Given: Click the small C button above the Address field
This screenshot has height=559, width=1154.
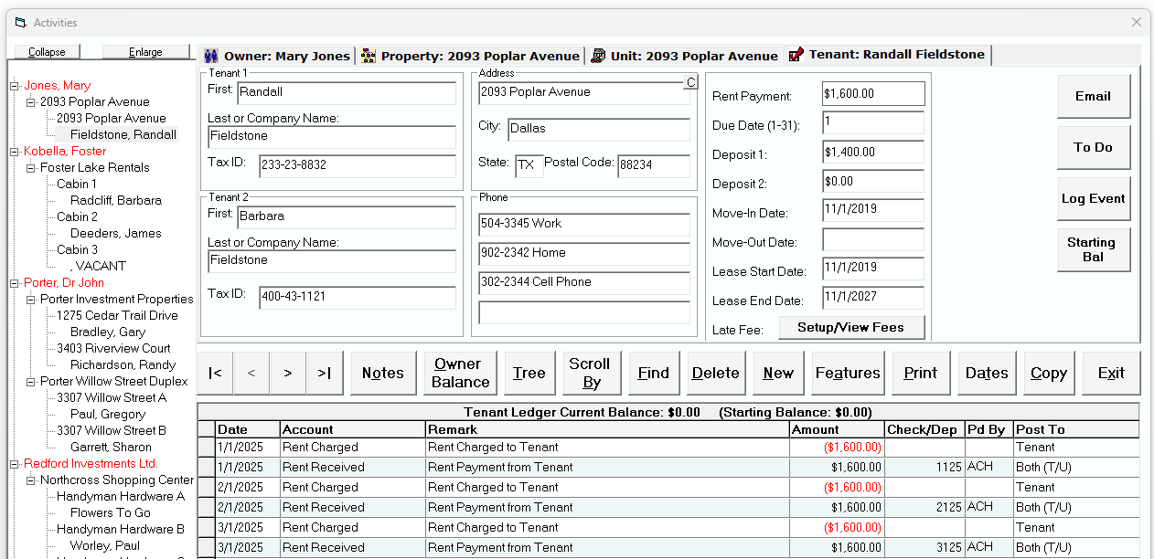Looking at the screenshot, I should [x=692, y=81].
